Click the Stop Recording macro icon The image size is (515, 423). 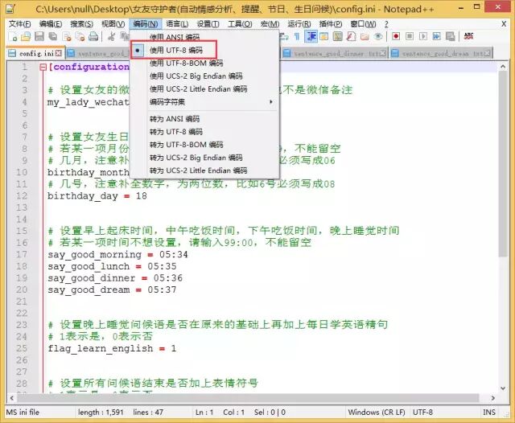tap(410, 36)
